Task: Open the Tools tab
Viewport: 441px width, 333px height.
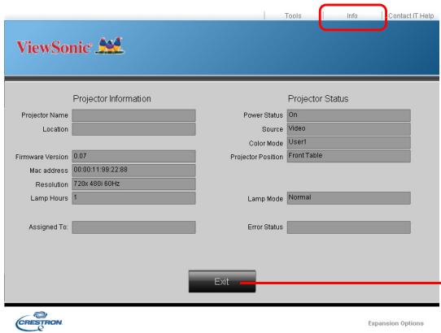Action: tap(293, 15)
